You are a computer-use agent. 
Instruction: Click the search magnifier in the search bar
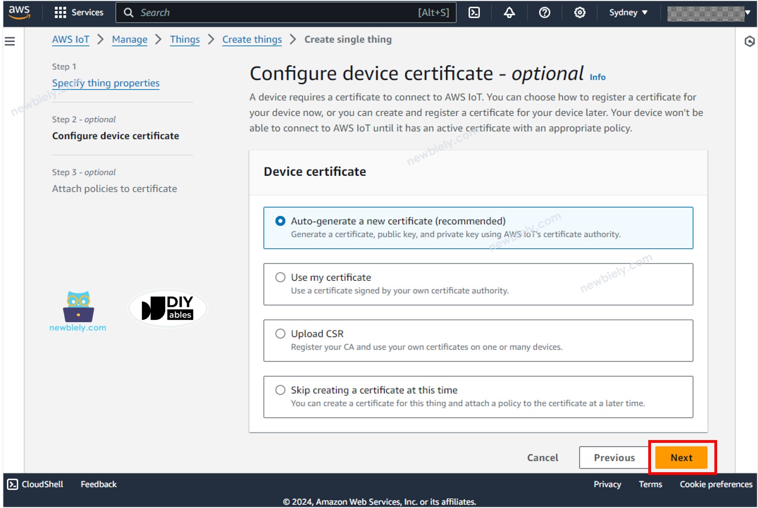pos(129,12)
